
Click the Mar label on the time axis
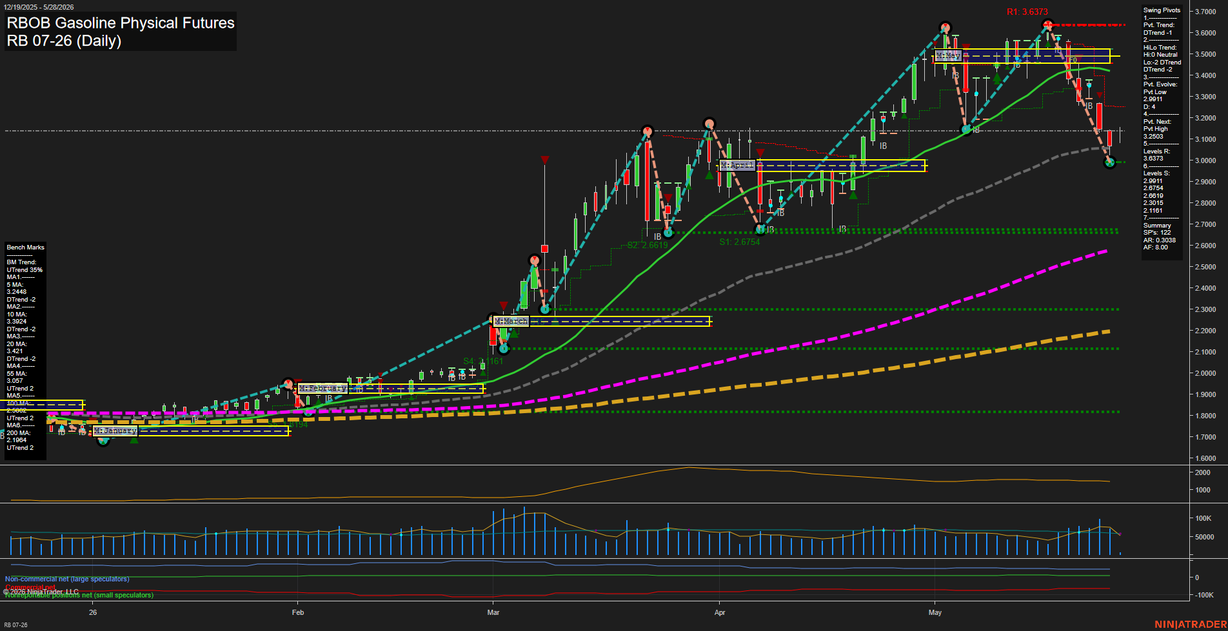click(x=493, y=612)
